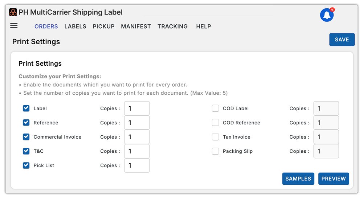Focus the Reference copies field
Image resolution: width=363 pixels, height=197 pixels.
tap(137, 123)
